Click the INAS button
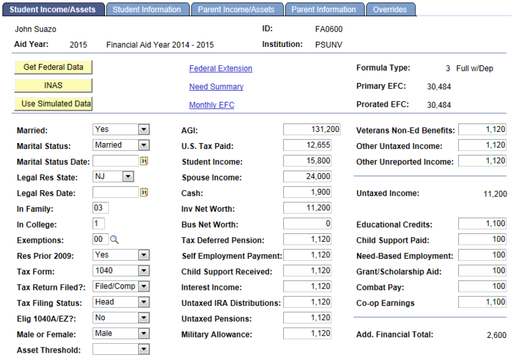The width and height of the screenshot is (513, 358). point(53,85)
